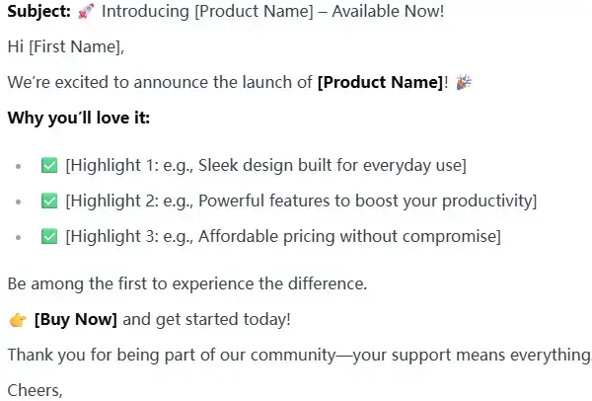Click the pointing hand emoji before Buy Now
Screen dimensions: 592x401
tap(17, 319)
